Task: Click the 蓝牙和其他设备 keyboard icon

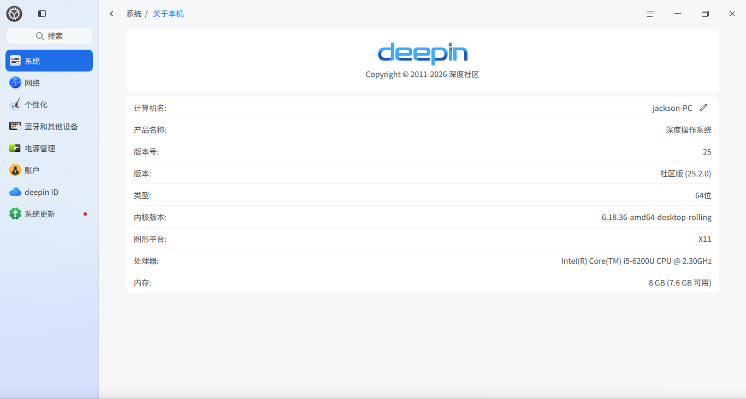Action: click(15, 126)
